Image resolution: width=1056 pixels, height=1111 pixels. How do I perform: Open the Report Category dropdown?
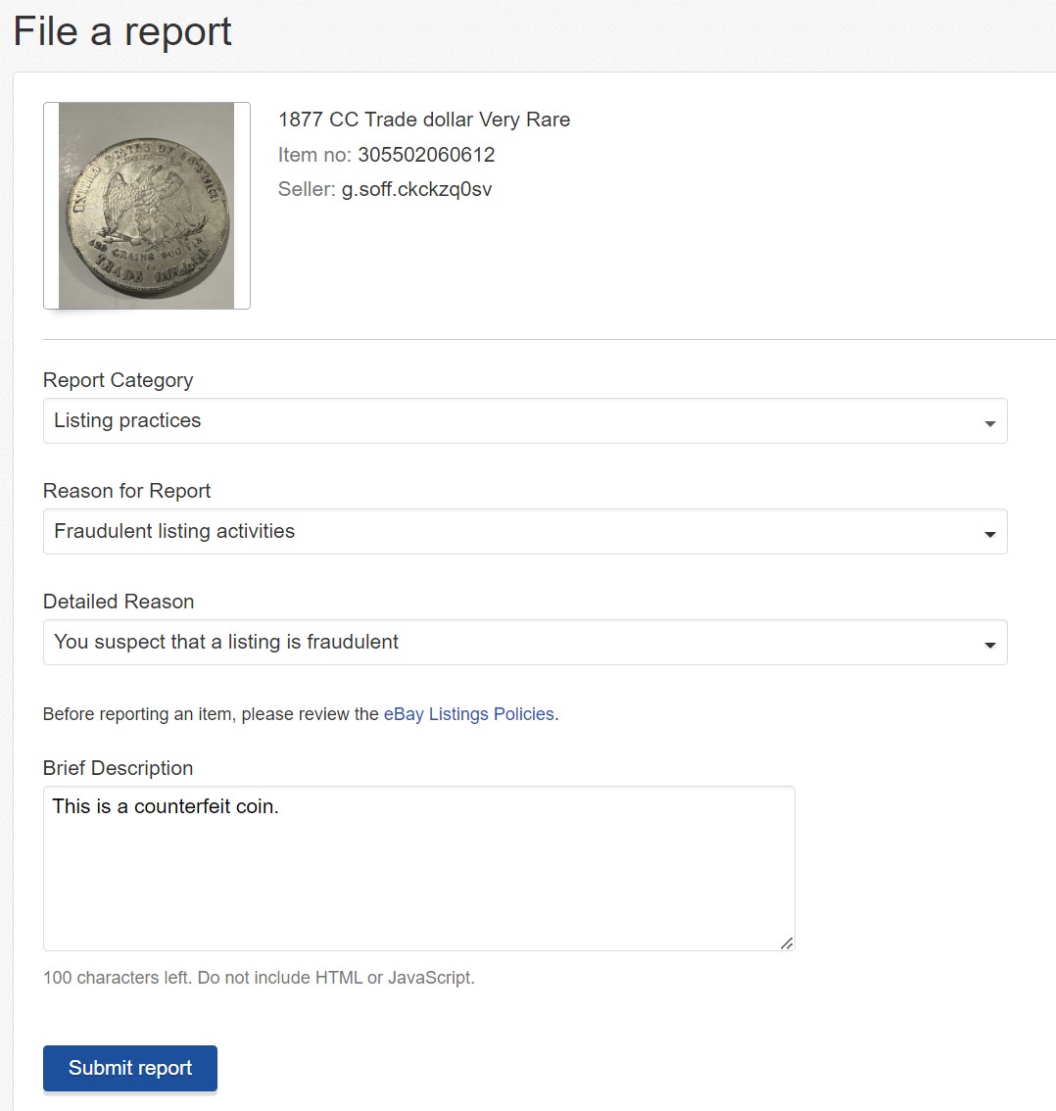point(525,421)
